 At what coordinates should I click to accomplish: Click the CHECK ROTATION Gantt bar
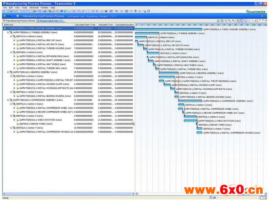click(x=190, y=121)
